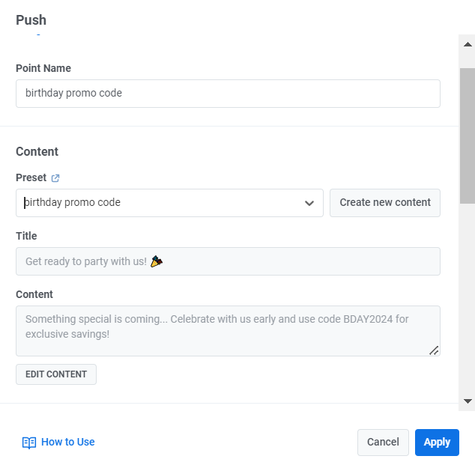This screenshot has height=468, width=475.
Task: Click the party popper emoji in Title
Action: tap(156, 261)
